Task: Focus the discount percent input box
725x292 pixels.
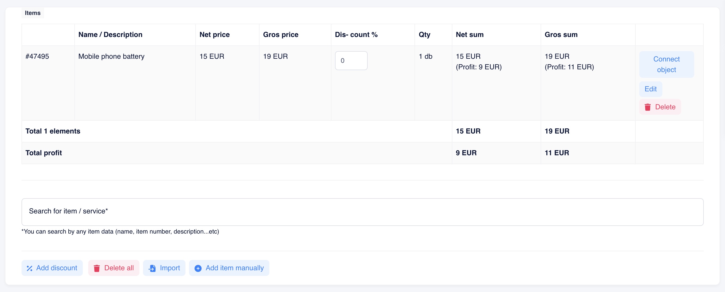Action: (x=351, y=61)
